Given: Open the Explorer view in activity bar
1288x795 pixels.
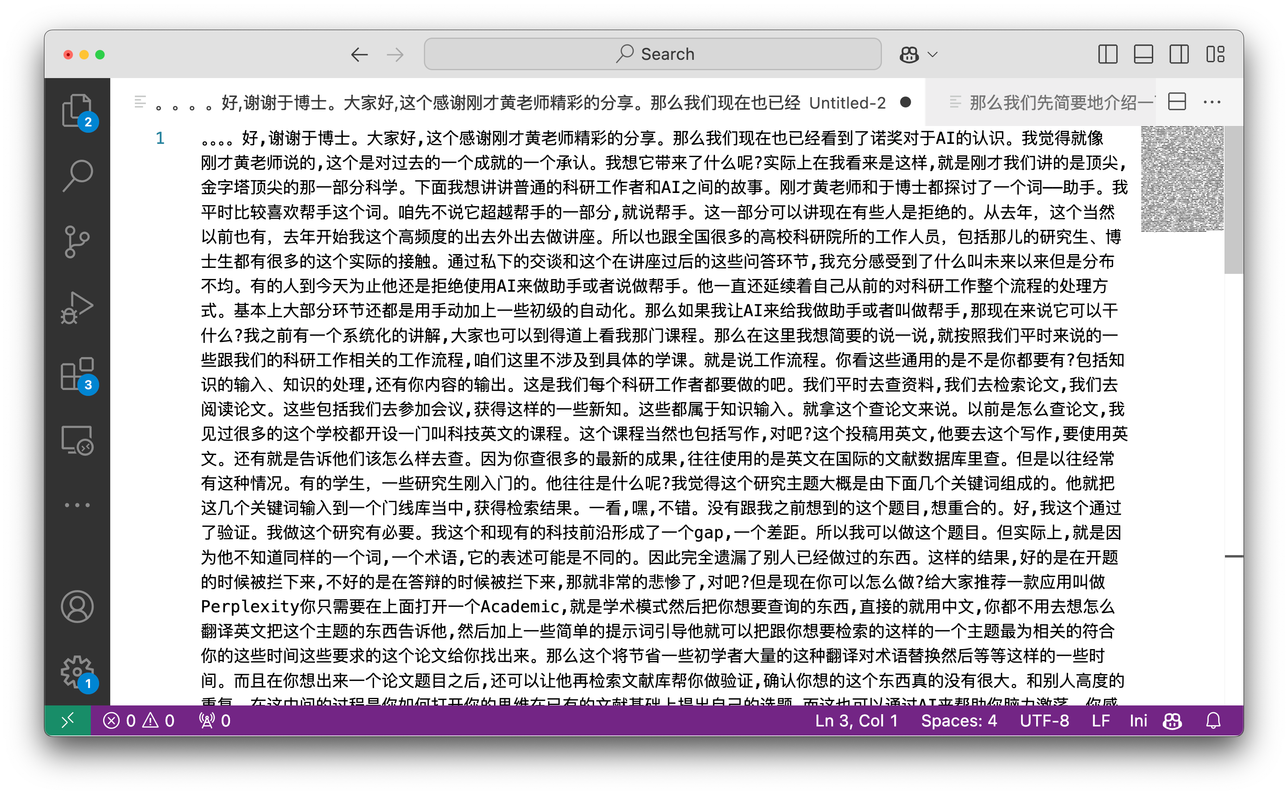Looking at the screenshot, I should point(77,111).
